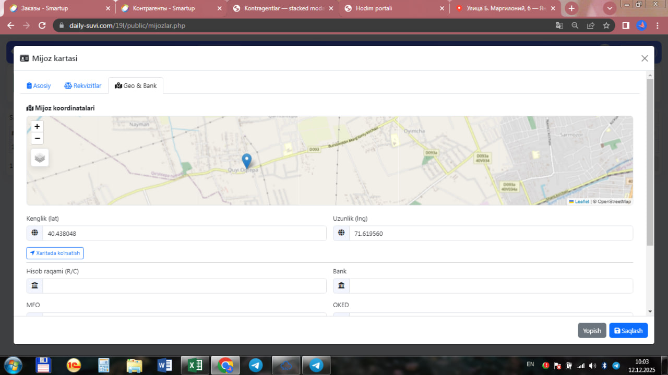Zoom in on the map with plus button
Screen dimensions: 668x375
tap(37, 126)
